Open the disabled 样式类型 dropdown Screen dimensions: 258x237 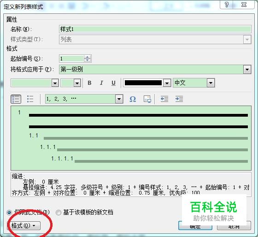pyautogui.click(x=247, y=39)
